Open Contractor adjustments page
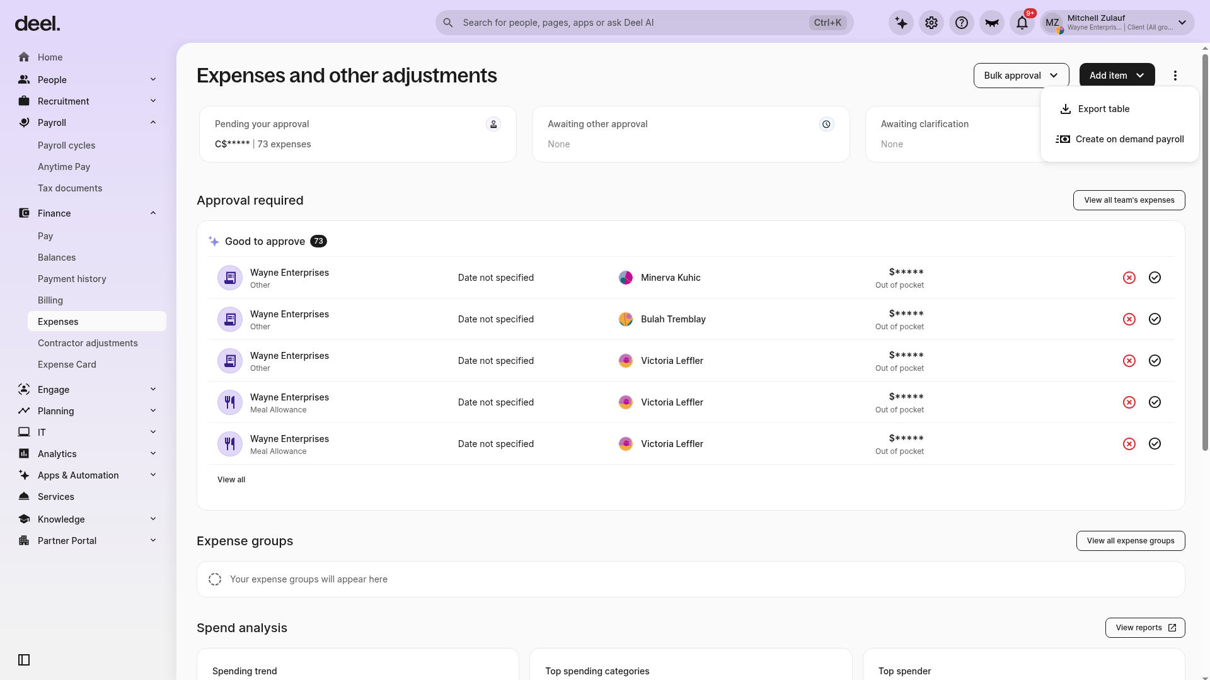This screenshot has width=1210, height=680. click(x=88, y=343)
